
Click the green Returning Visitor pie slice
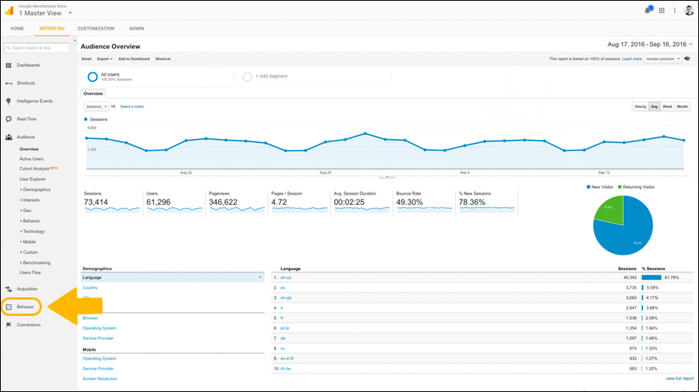(x=610, y=210)
